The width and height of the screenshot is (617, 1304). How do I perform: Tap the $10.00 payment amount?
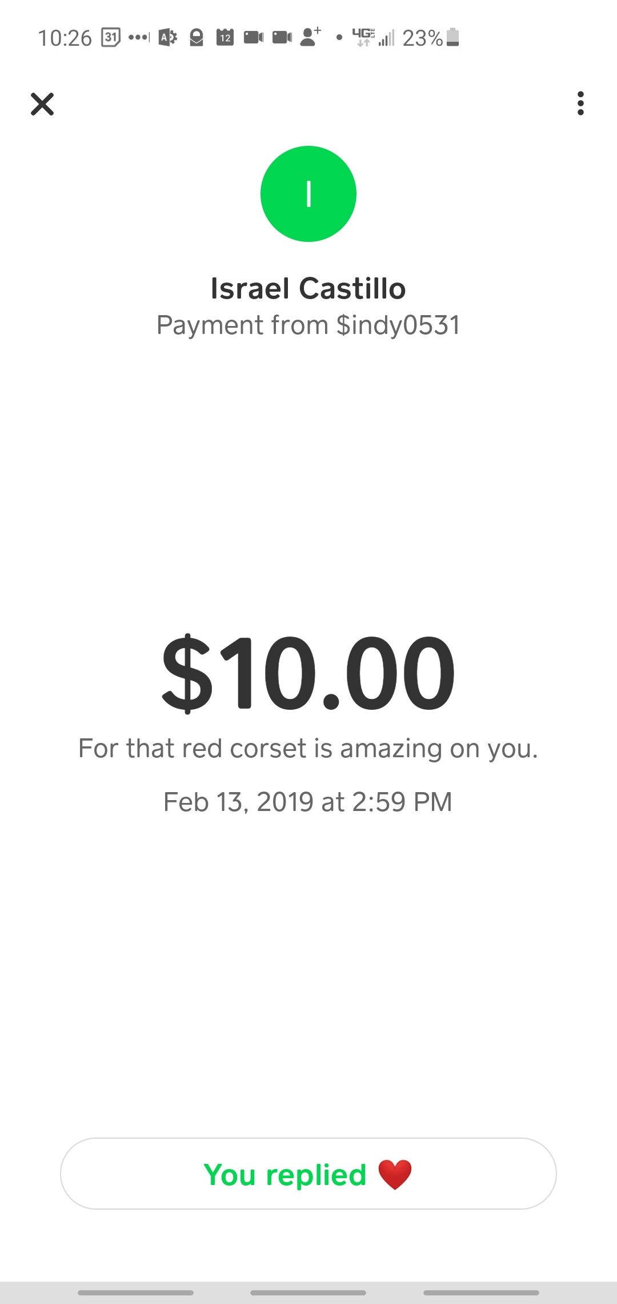click(x=308, y=673)
